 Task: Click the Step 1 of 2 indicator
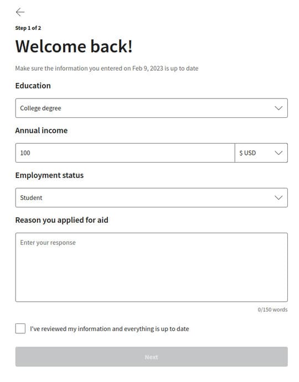28,28
